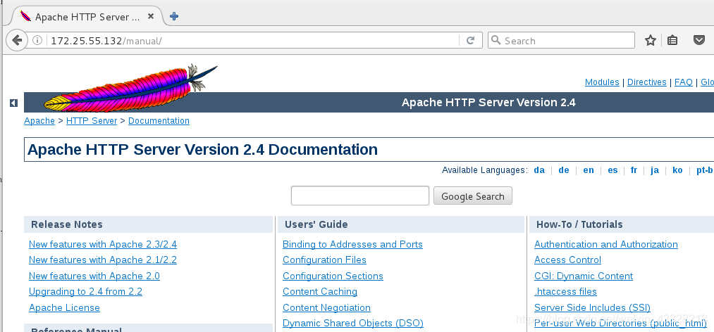The image size is (714, 332).
Task: Open the Directives link
Action: click(646, 82)
